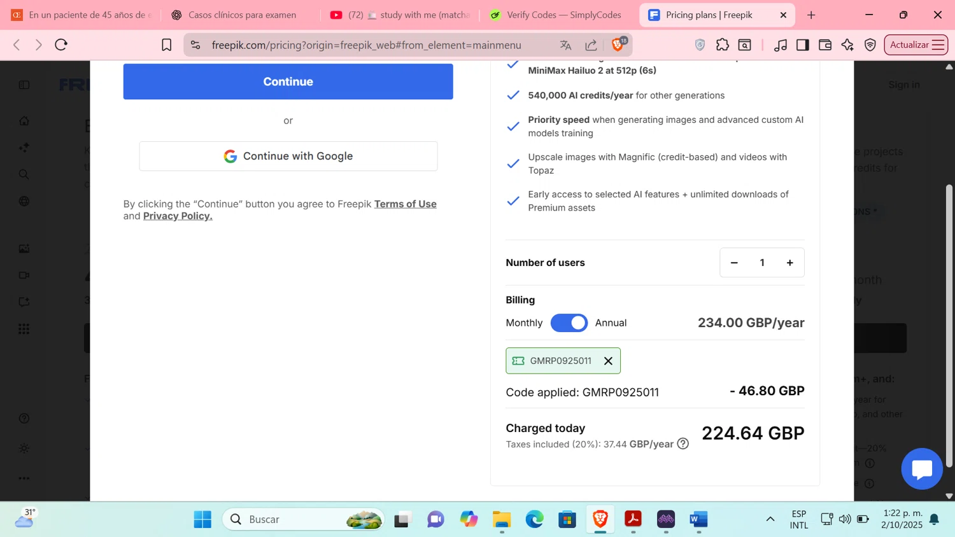Open Task View from taskbar
Viewport: 955px width, 537px height.
tap(402, 519)
